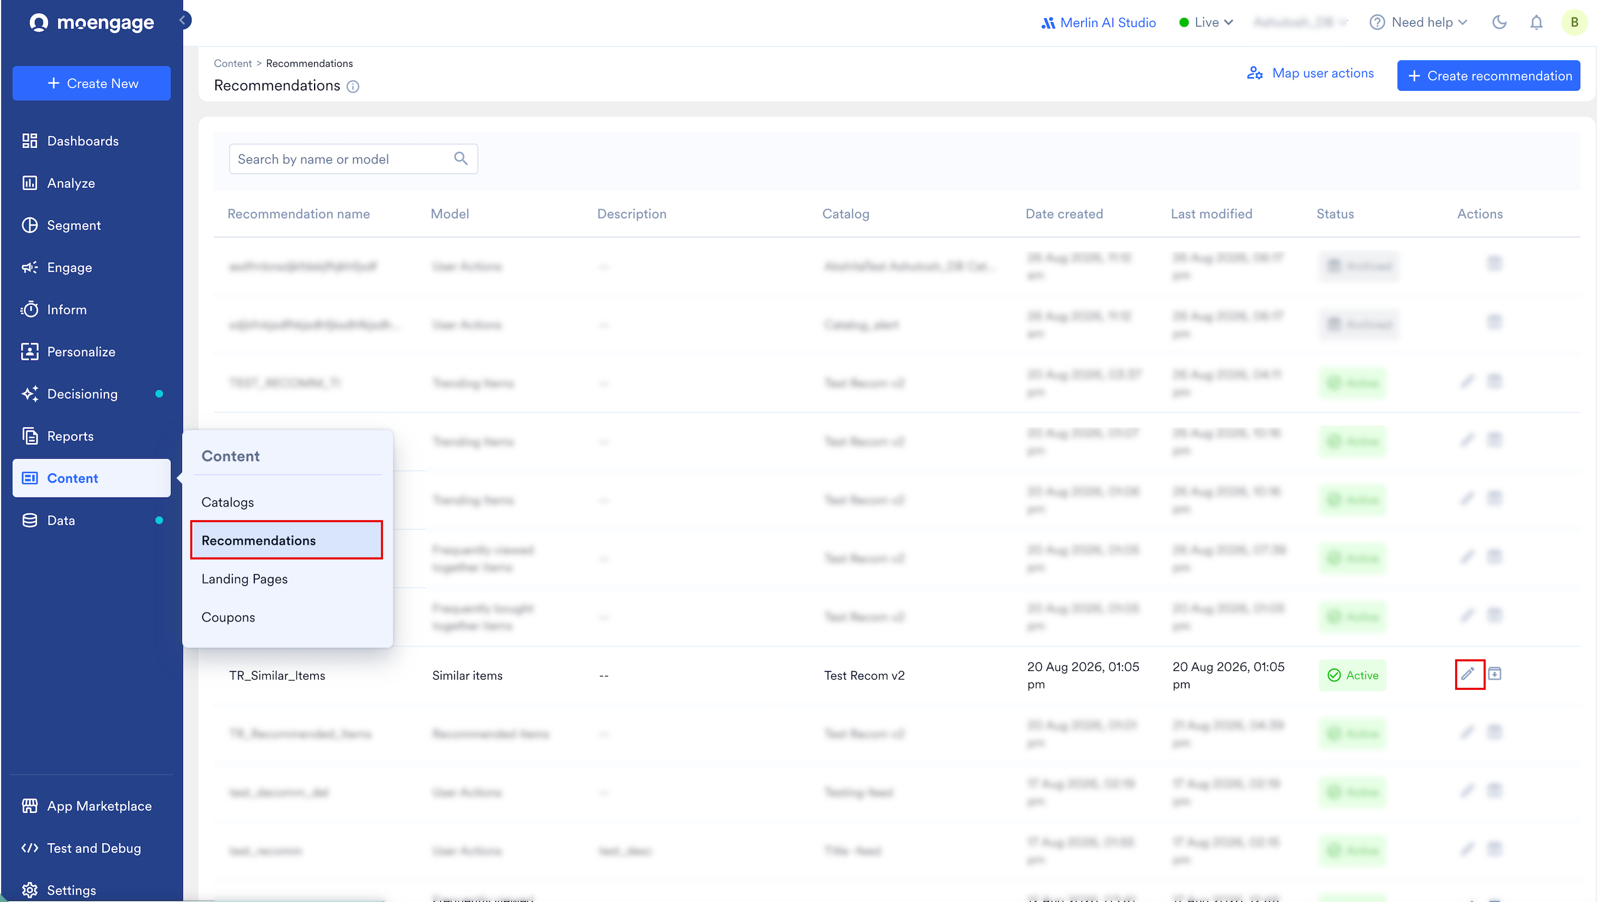This screenshot has height=902, width=1597.
Task: Choose Catalogs in the Content flyout
Action: point(287,502)
